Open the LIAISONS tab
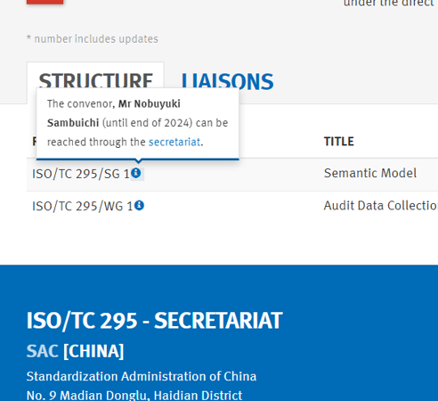This screenshot has width=438, height=401. tap(227, 82)
